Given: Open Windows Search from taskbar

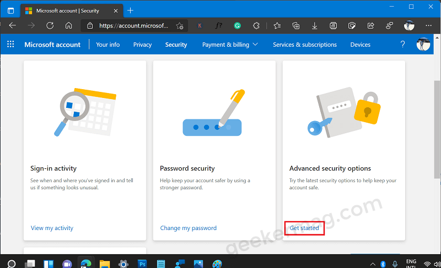Looking at the screenshot, I should pos(11,264).
